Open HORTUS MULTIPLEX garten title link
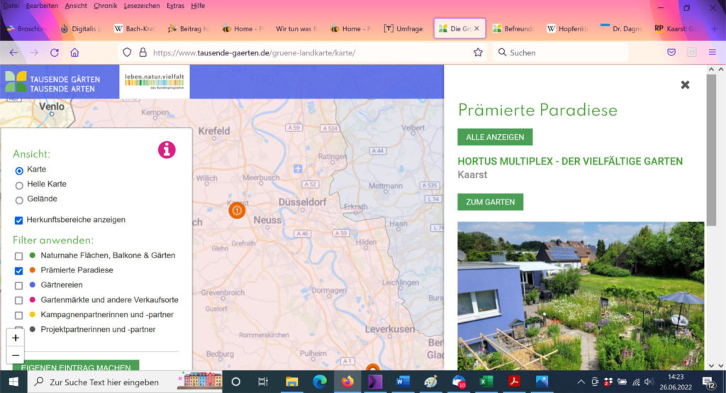This screenshot has height=393, width=726. pyautogui.click(x=570, y=161)
